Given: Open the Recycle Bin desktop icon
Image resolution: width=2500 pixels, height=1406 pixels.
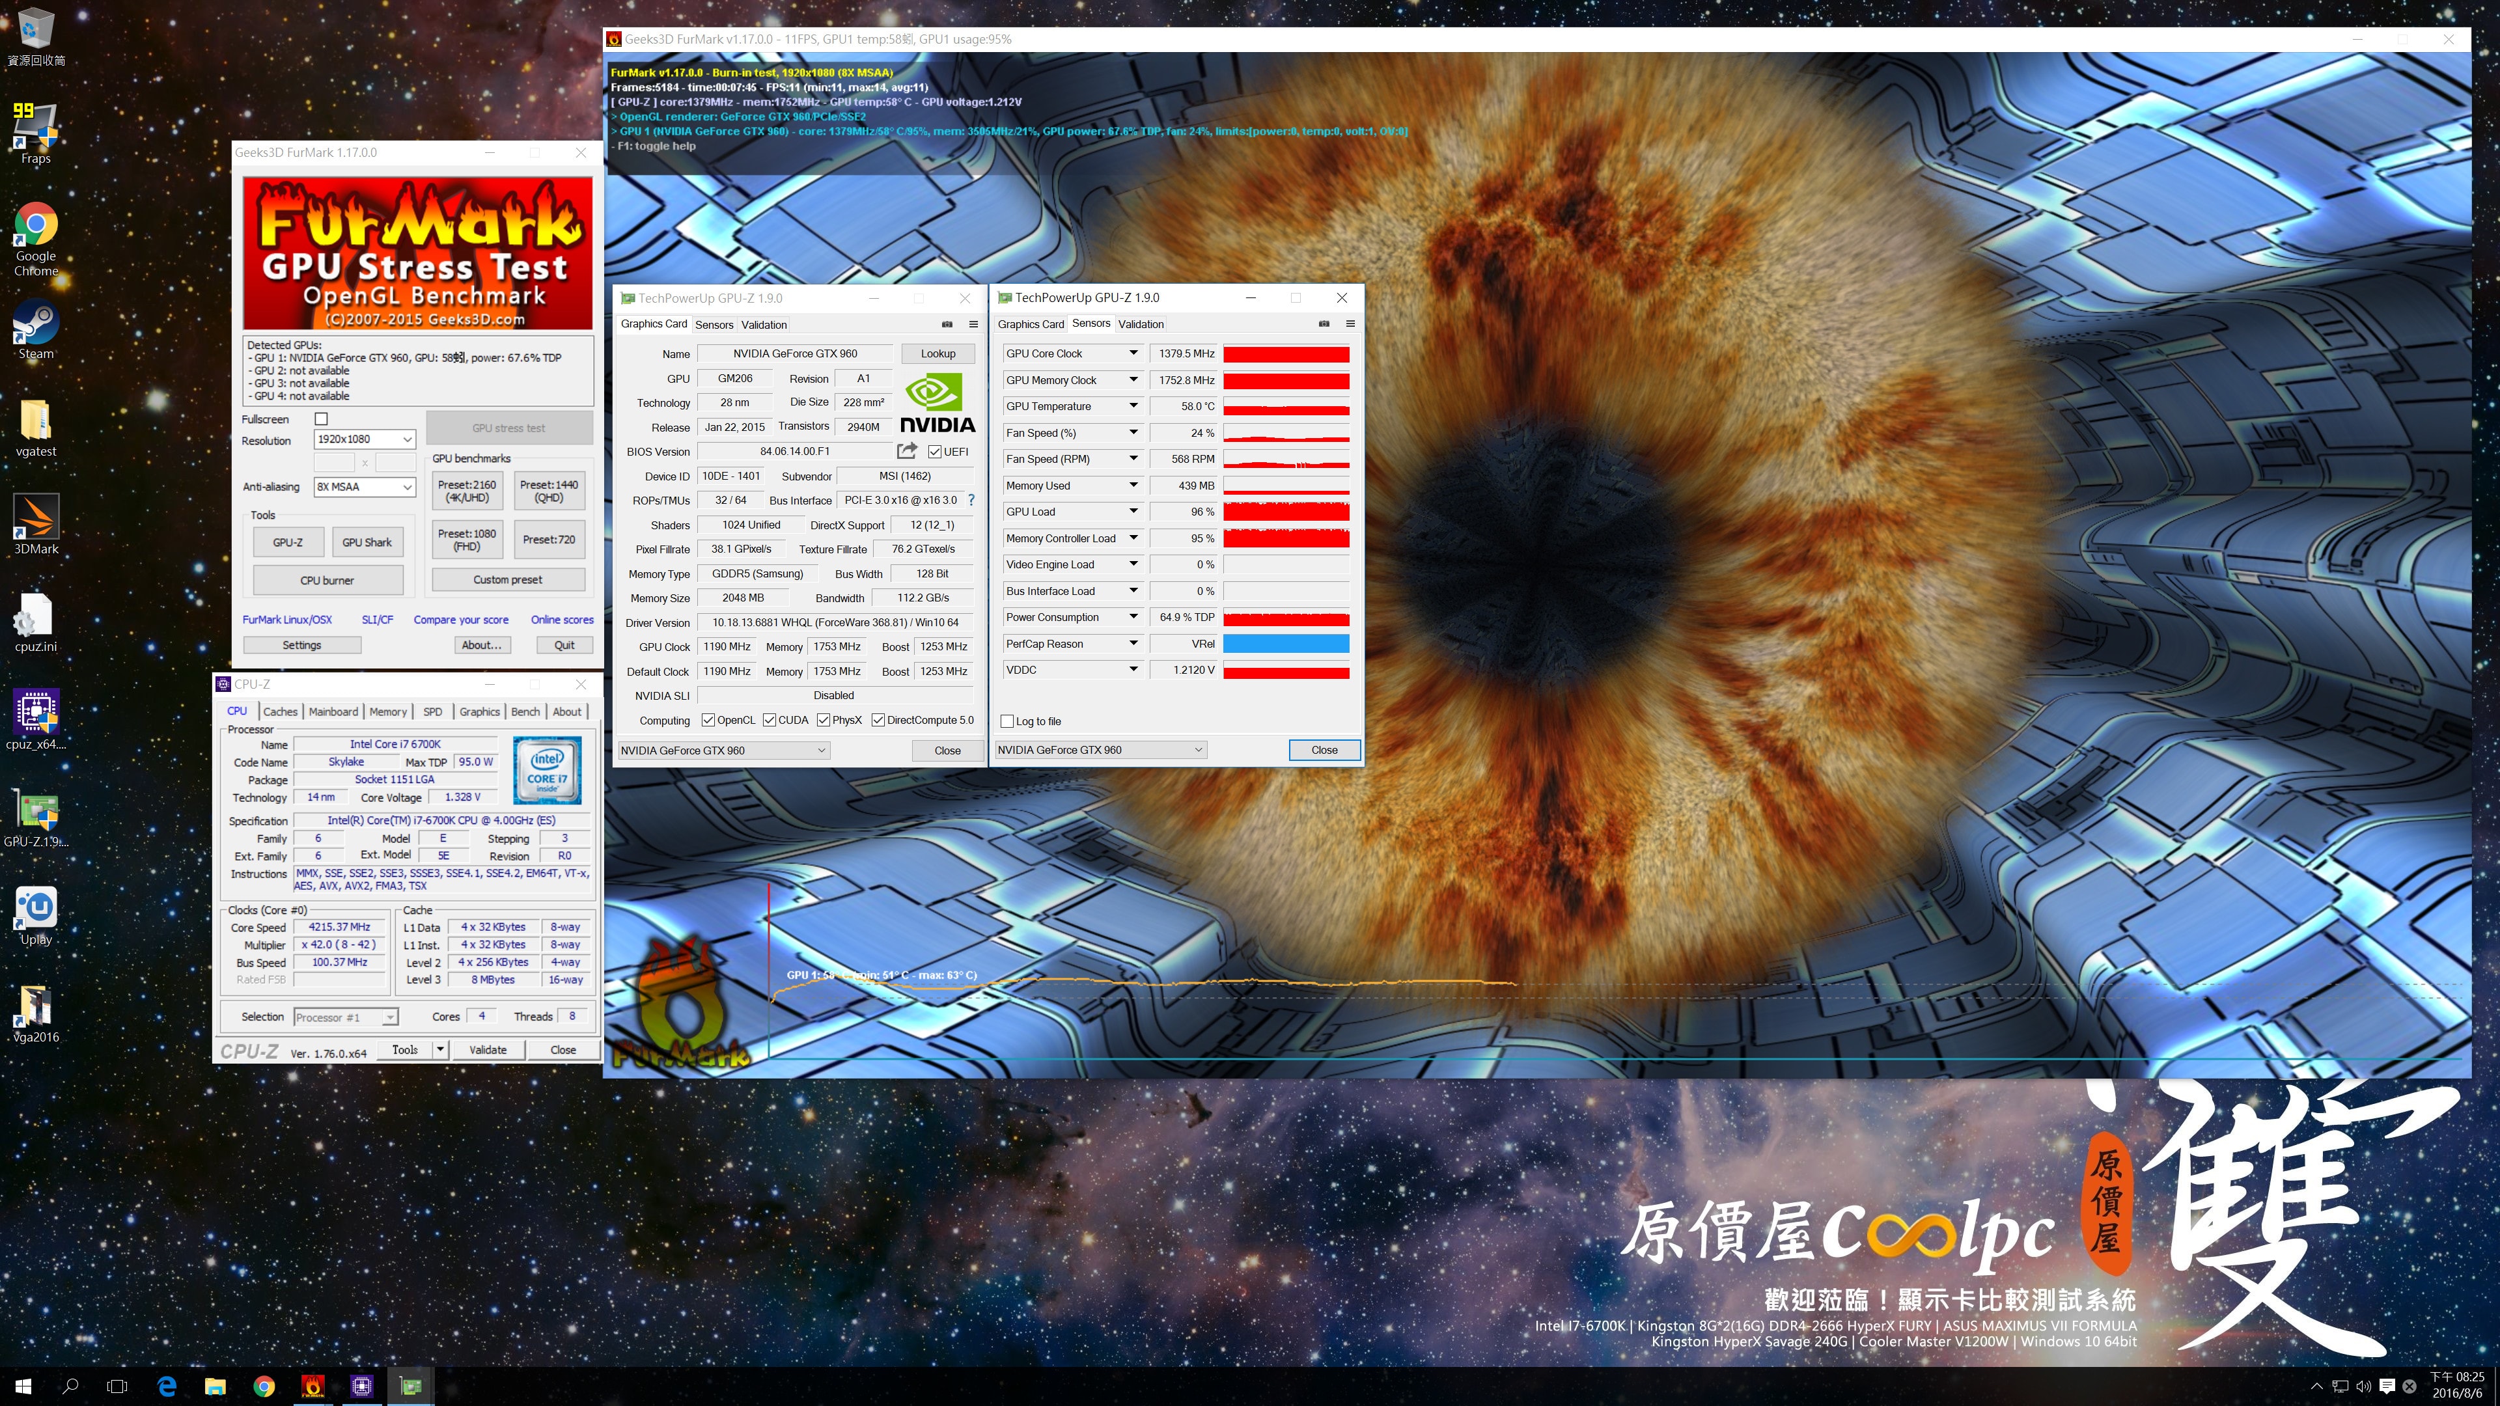Looking at the screenshot, I should (36, 36).
